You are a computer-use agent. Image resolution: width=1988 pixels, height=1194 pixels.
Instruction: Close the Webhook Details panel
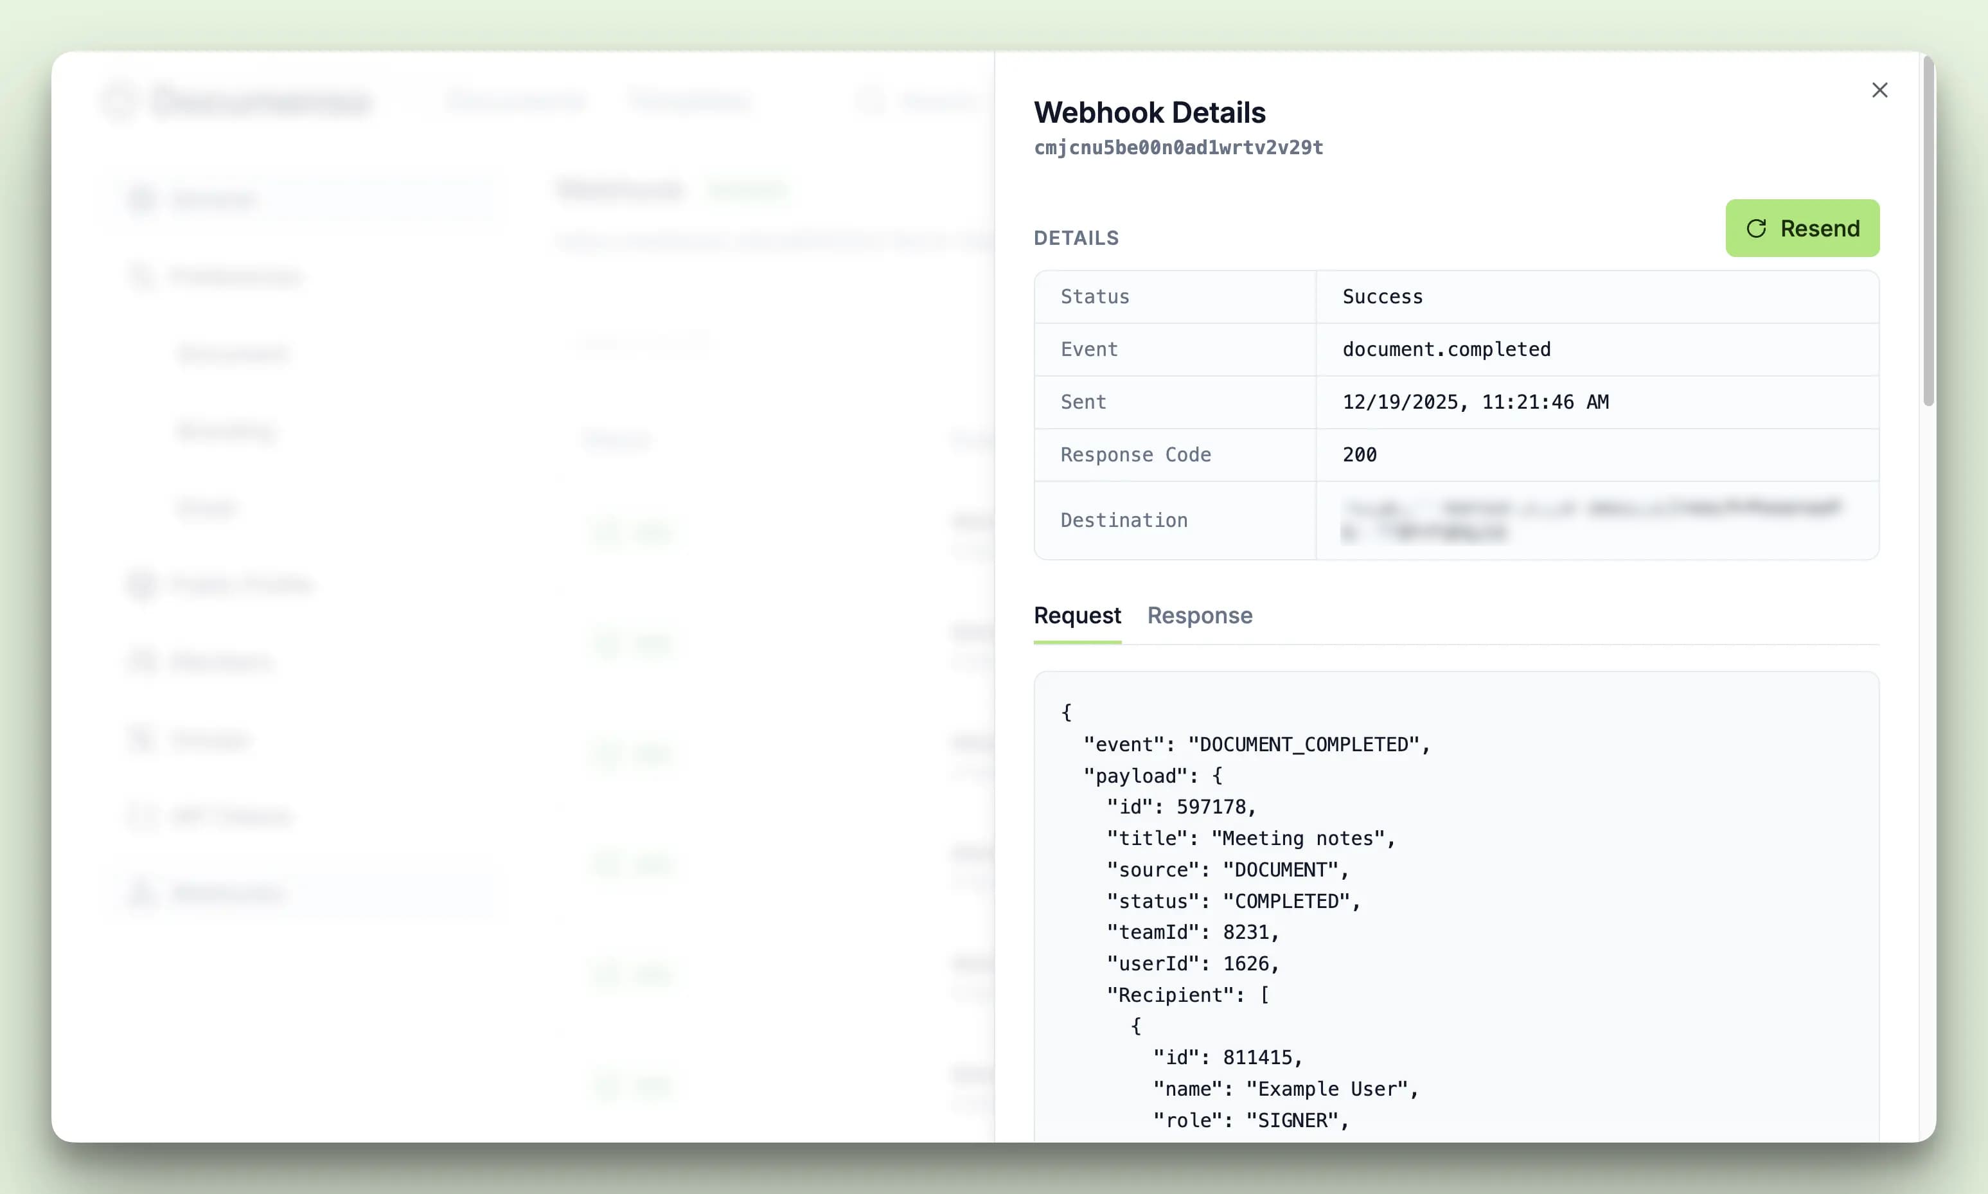point(1879,90)
